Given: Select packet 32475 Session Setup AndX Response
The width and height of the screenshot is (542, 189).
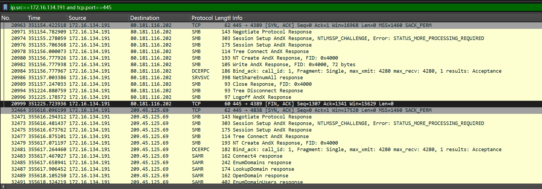Looking at the screenshot, I should [271, 130].
